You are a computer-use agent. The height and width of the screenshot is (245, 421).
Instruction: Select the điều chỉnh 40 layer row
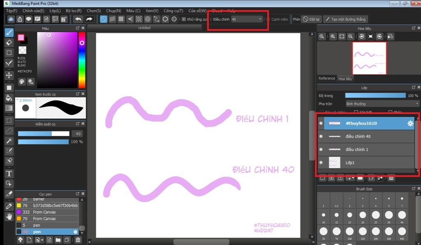coord(366,136)
